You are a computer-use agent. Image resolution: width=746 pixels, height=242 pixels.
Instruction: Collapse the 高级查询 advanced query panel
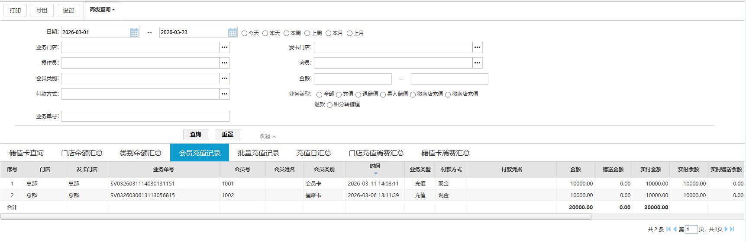point(102,10)
